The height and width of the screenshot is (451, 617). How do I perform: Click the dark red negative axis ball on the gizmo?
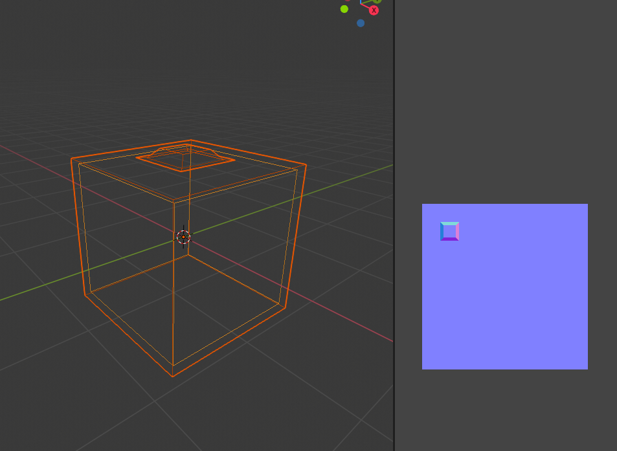tap(347, 1)
